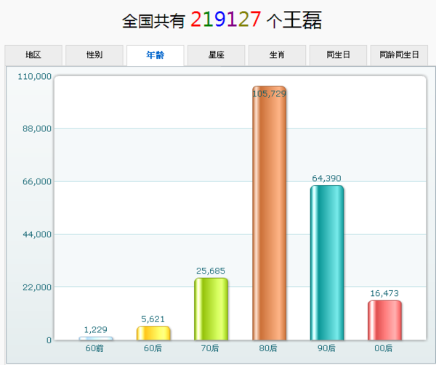Click the yellow 60后 bar

153,333
